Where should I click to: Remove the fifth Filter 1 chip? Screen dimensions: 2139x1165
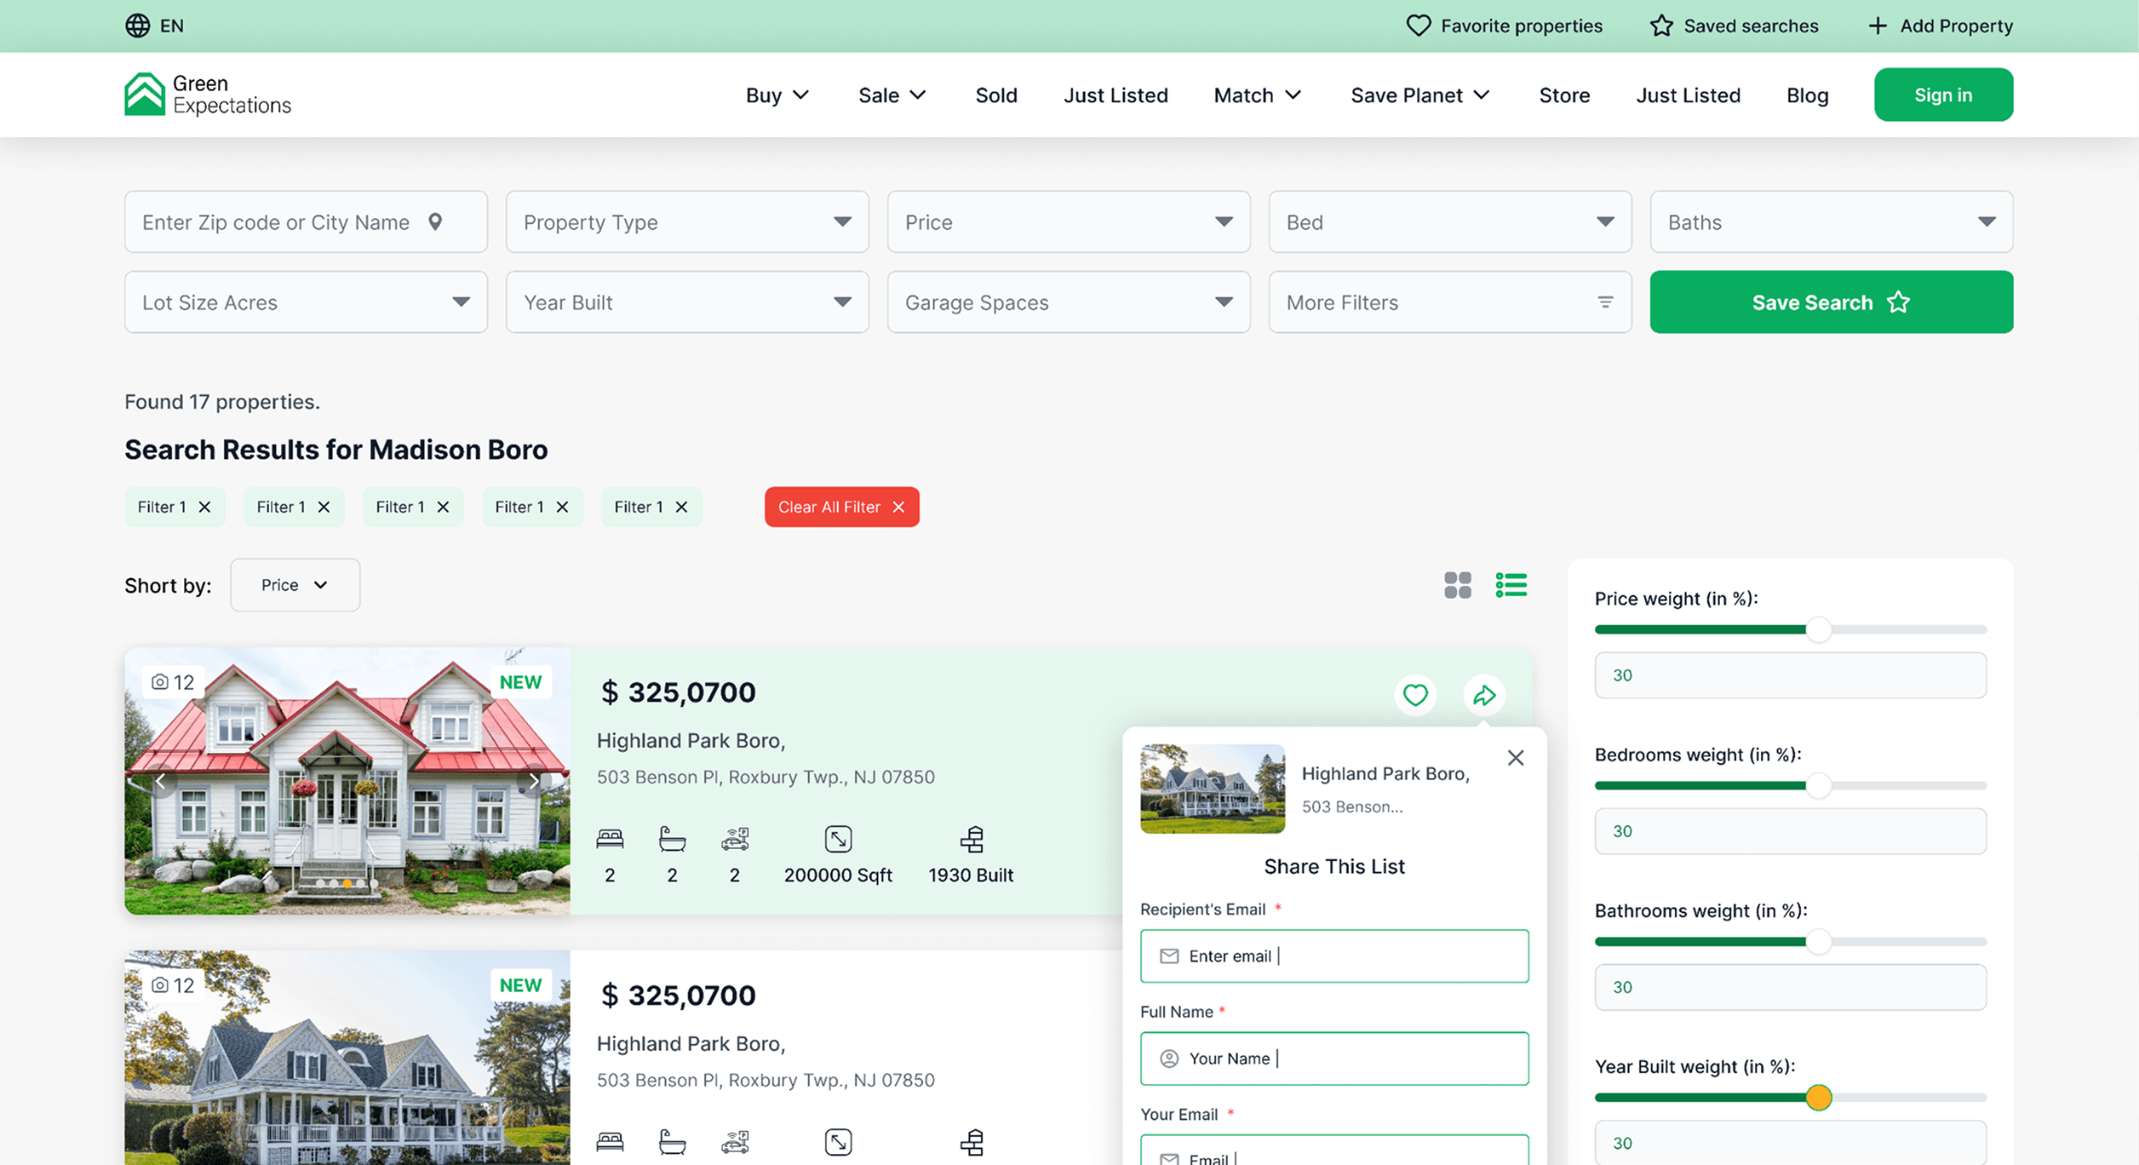click(681, 508)
